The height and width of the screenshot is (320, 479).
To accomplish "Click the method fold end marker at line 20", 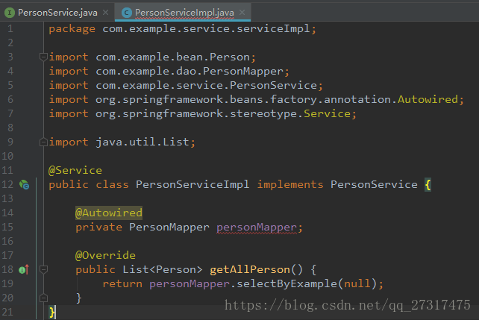I will (x=43, y=298).
